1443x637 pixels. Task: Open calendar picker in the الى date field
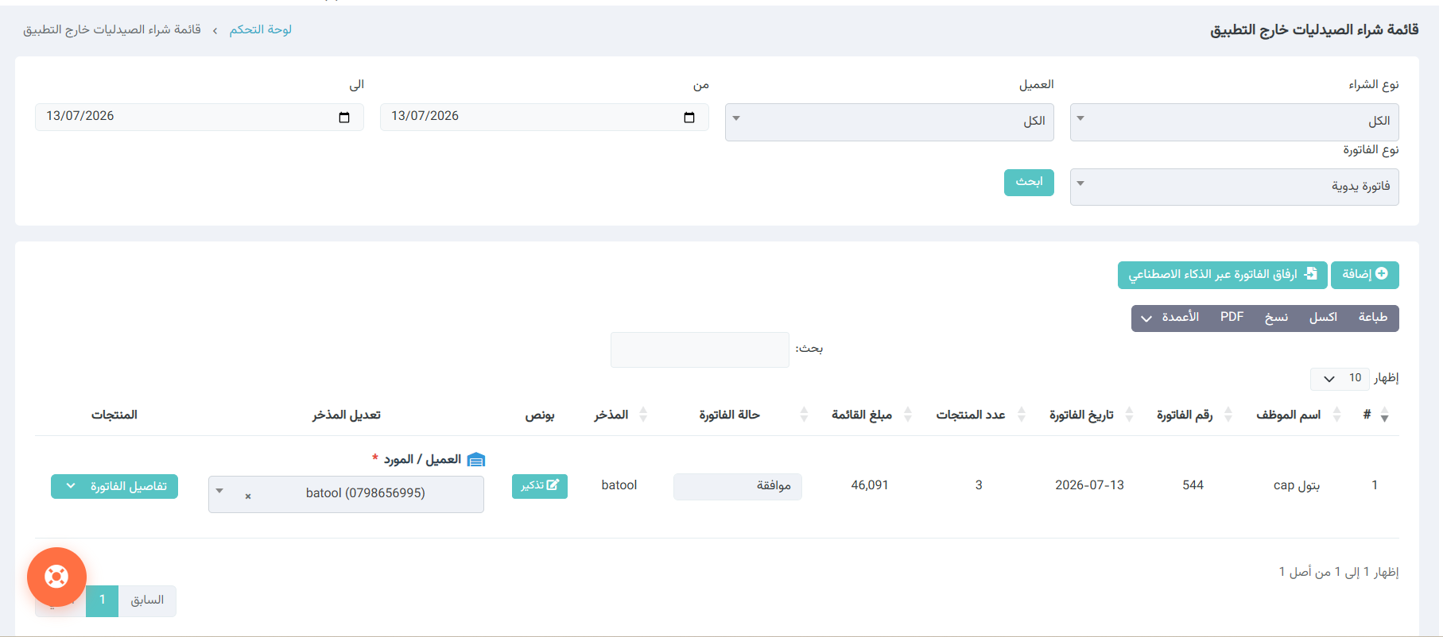click(x=343, y=118)
